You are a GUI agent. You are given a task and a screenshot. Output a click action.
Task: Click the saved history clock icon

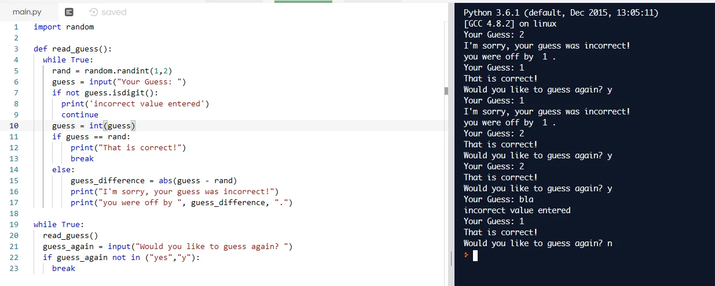coord(93,12)
